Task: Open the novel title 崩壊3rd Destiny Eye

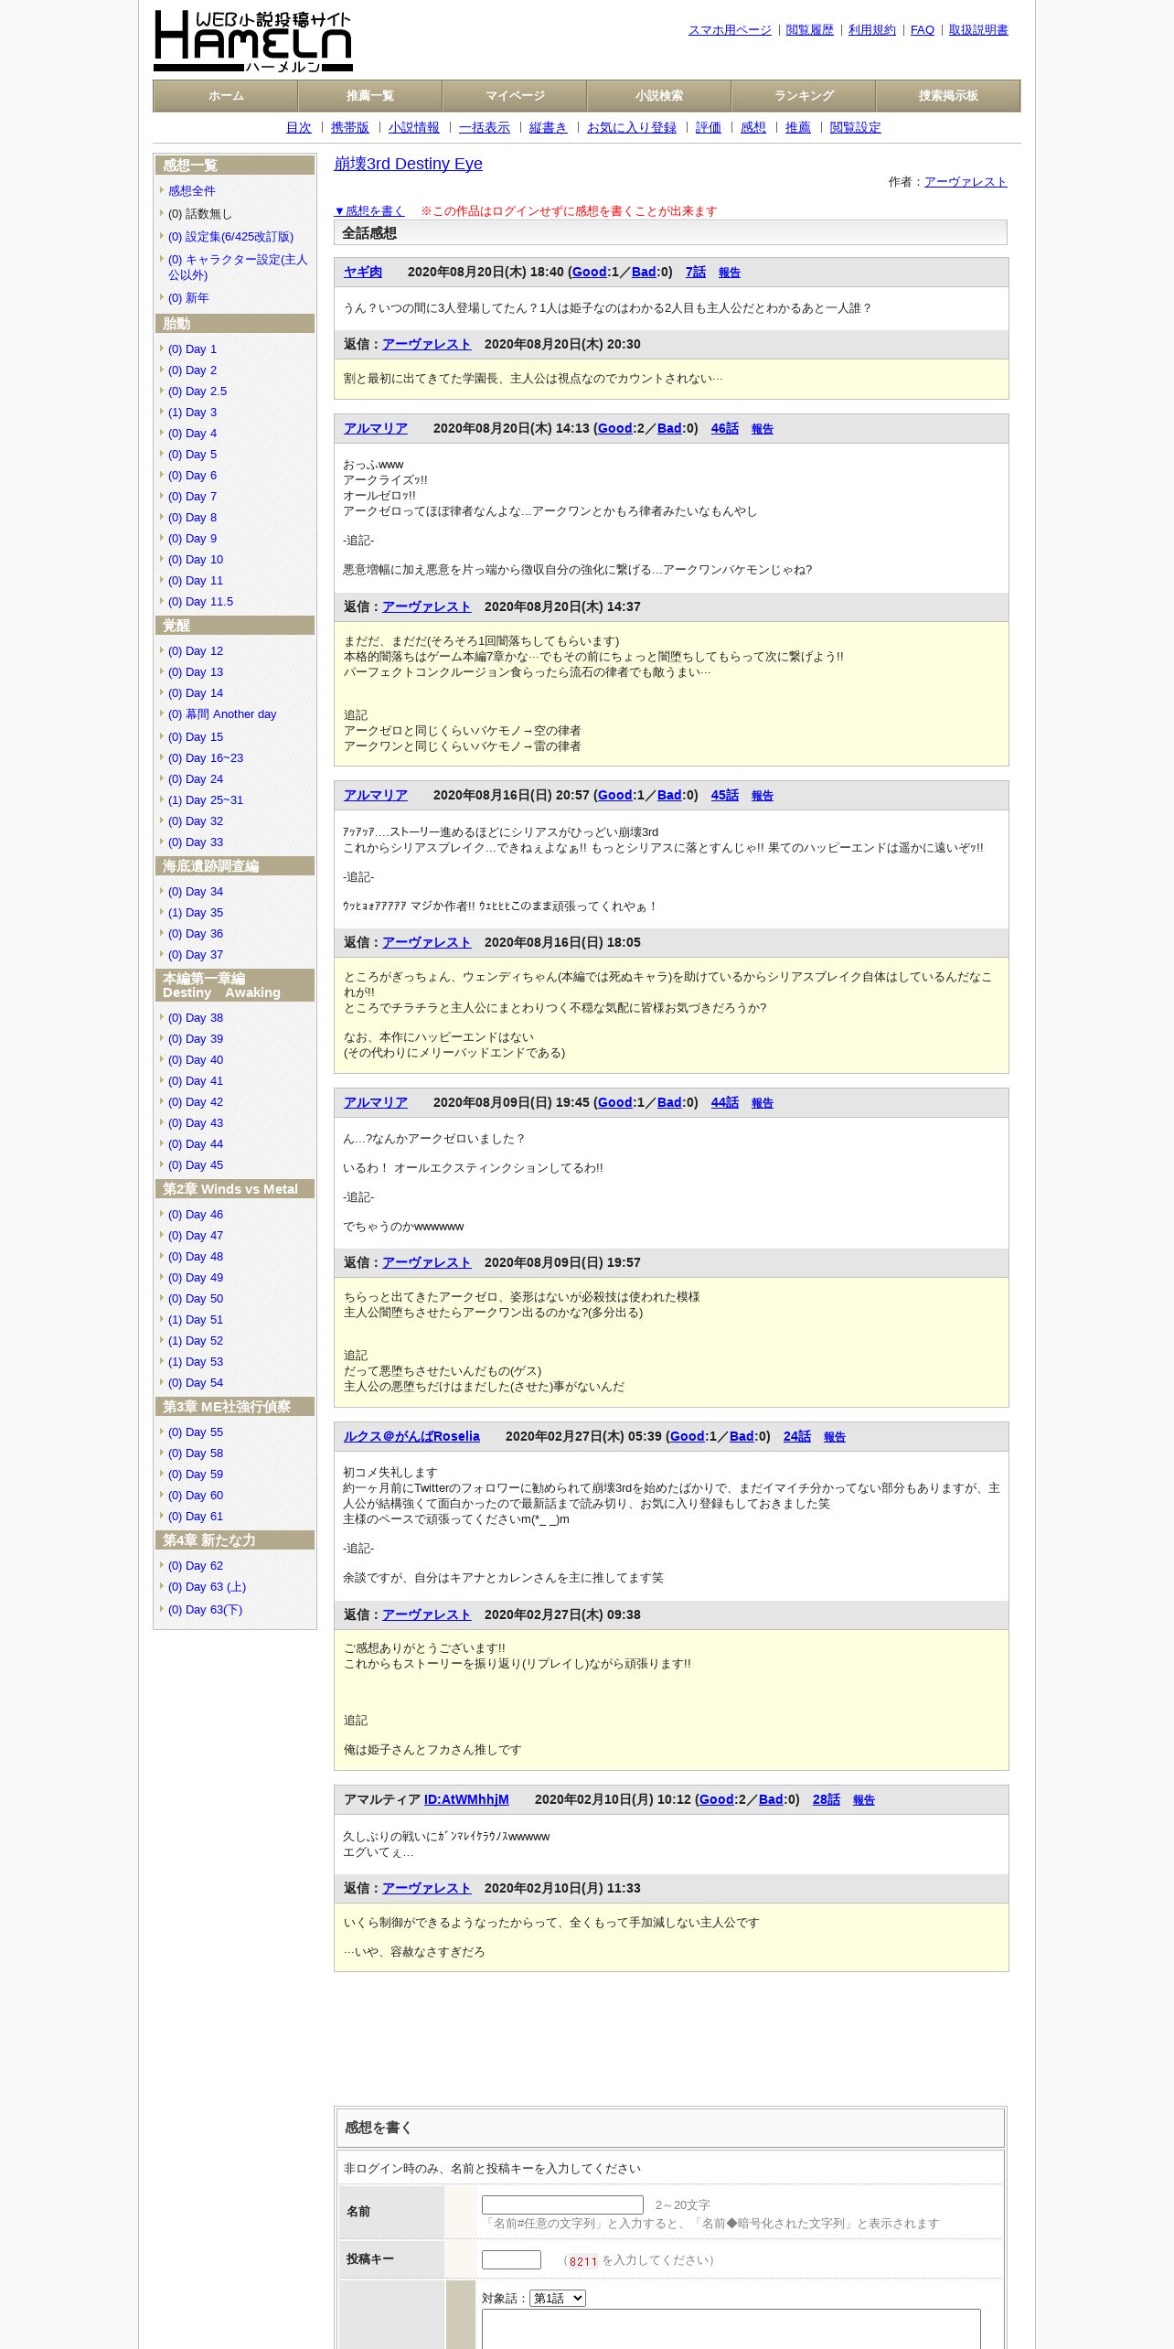Action: tap(408, 164)
